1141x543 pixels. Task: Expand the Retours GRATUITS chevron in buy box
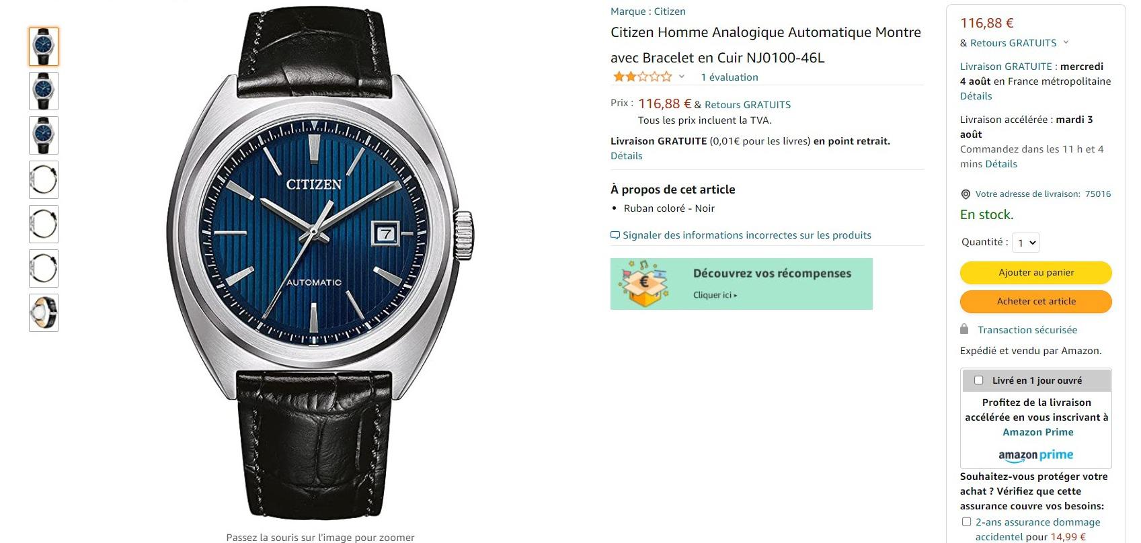point(1066,42)
